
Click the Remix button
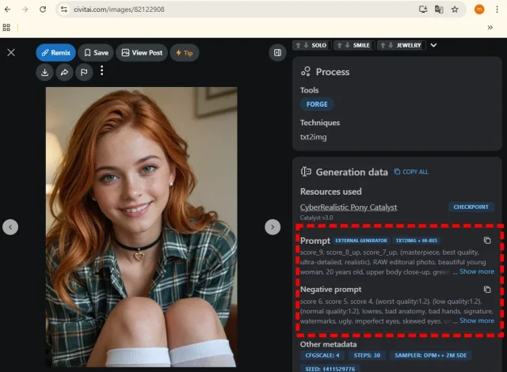pos(56,53)
